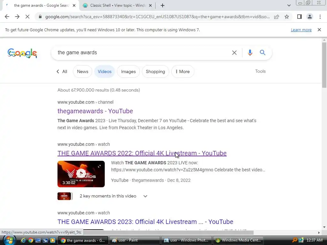Clear the search box text
This screenshot has width=327, height=245.
(234, 53)
